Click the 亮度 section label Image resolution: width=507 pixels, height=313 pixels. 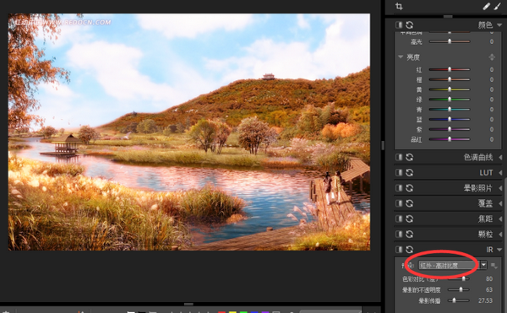[x=413, y=57]
